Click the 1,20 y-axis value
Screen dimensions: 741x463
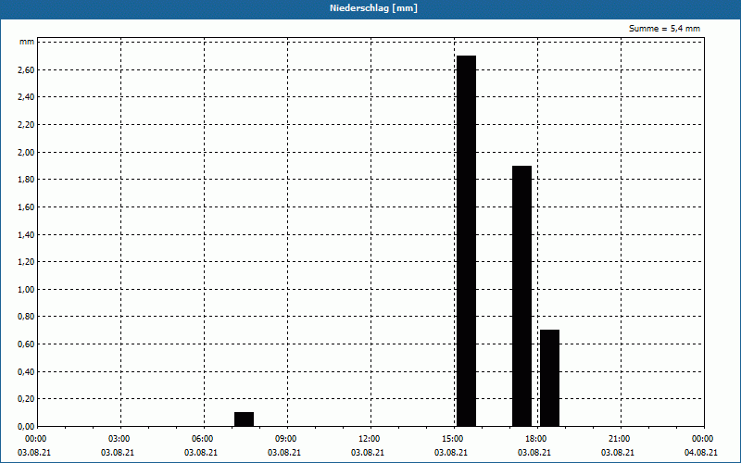(26, 262)
